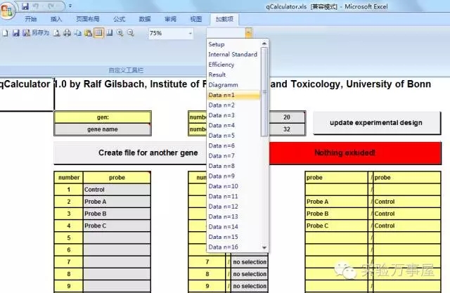Screen dimensions: 450x293
Task: Select Diagramm in the dropdown list
Action: pos(233,85)
